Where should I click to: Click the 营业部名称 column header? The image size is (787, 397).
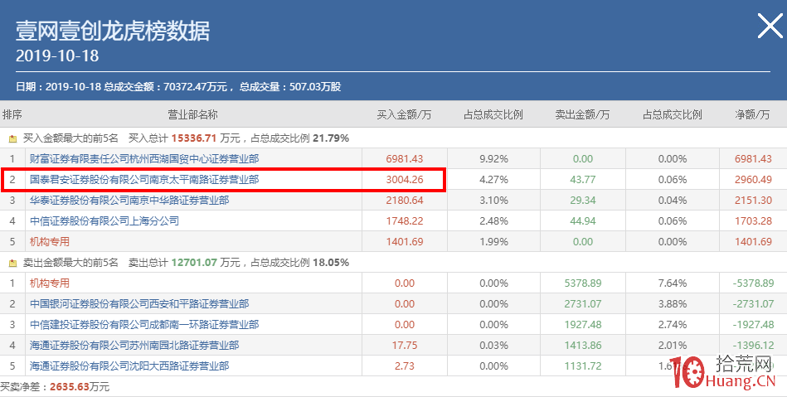click(192, 114)
